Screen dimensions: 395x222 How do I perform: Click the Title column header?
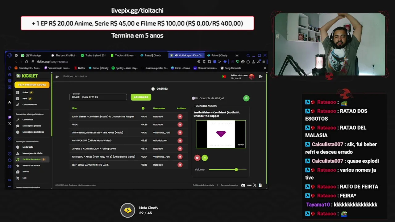[74, 108]
